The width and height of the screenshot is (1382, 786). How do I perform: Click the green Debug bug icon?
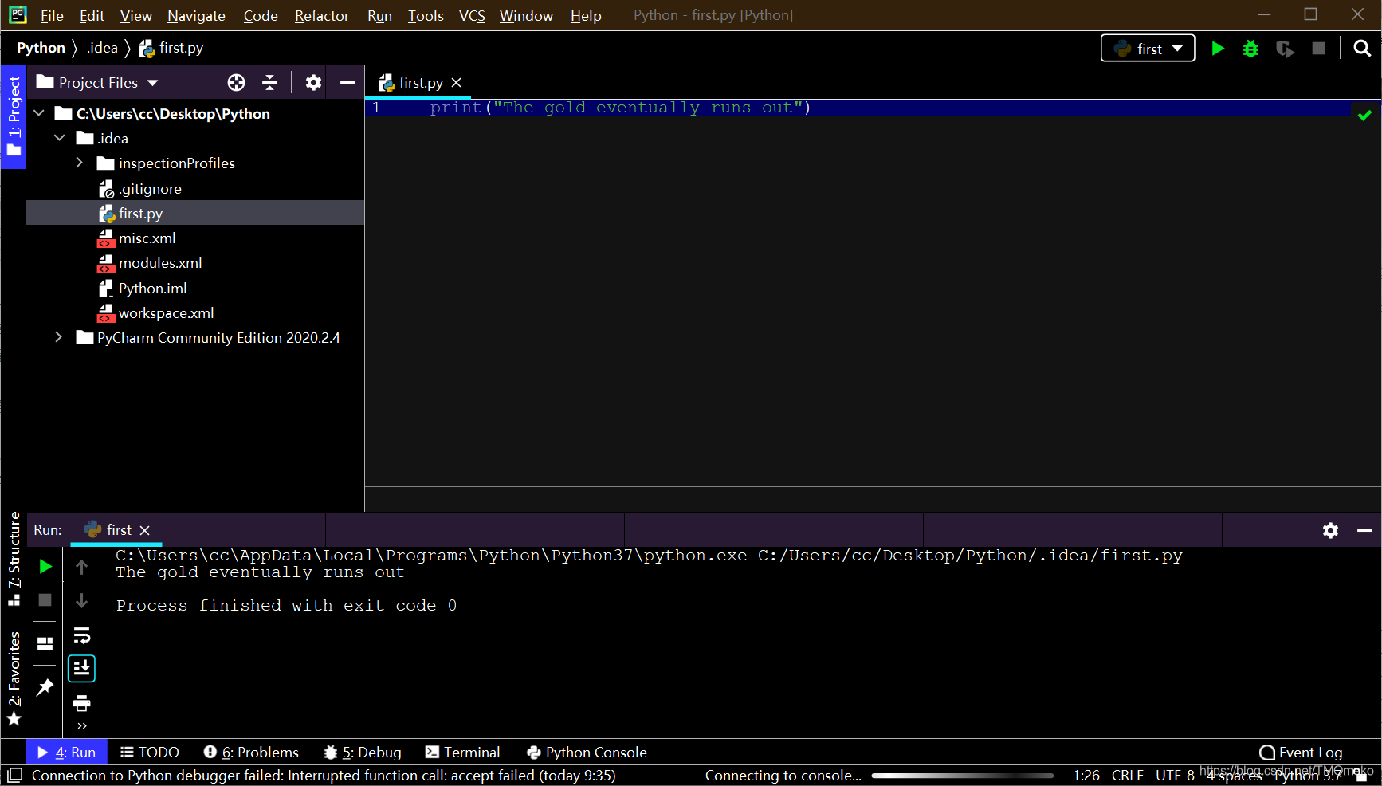point(1250,49)
